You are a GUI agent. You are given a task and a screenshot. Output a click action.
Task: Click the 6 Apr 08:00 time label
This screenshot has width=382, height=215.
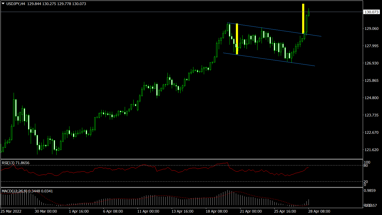click(113, 211)
